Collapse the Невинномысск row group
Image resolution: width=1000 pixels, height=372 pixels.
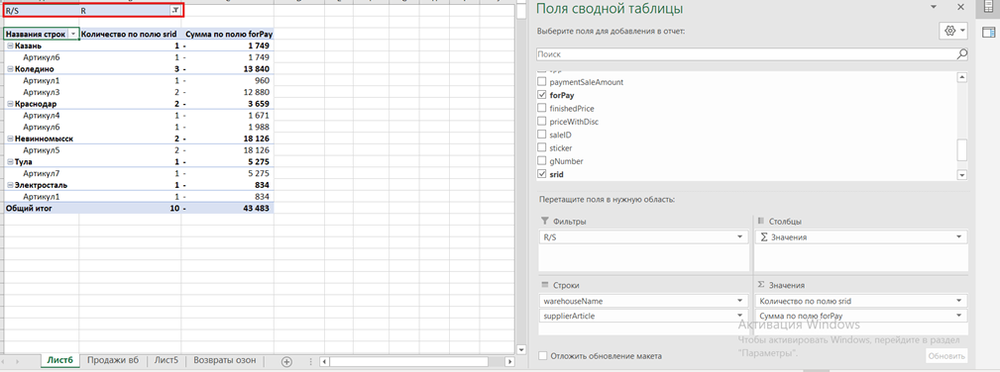pos(10,139)
